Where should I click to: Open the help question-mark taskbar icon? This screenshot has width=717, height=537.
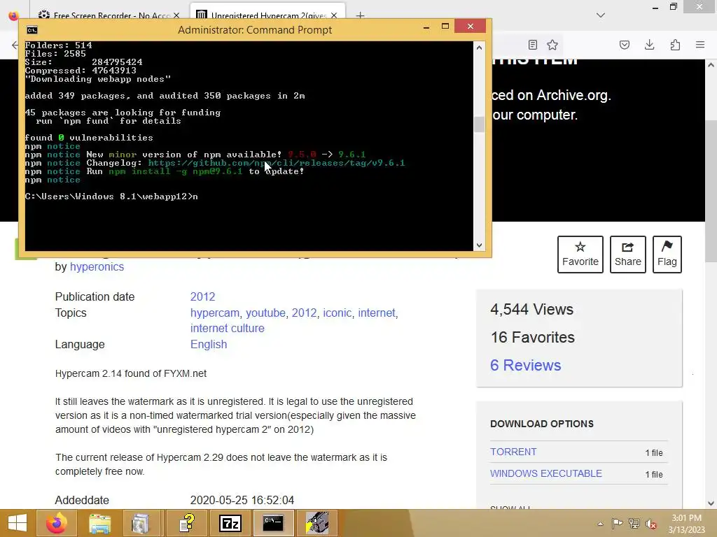(x=186, y=523)
